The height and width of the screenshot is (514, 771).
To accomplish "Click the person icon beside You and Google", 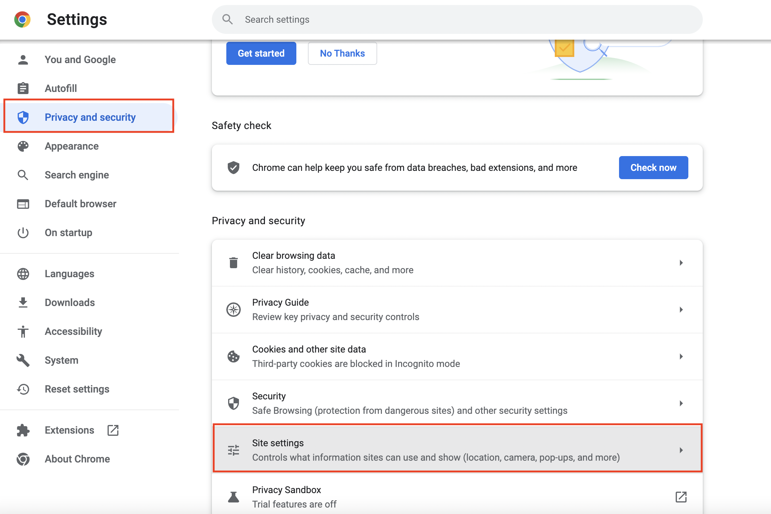I will (x=23, y=60).
